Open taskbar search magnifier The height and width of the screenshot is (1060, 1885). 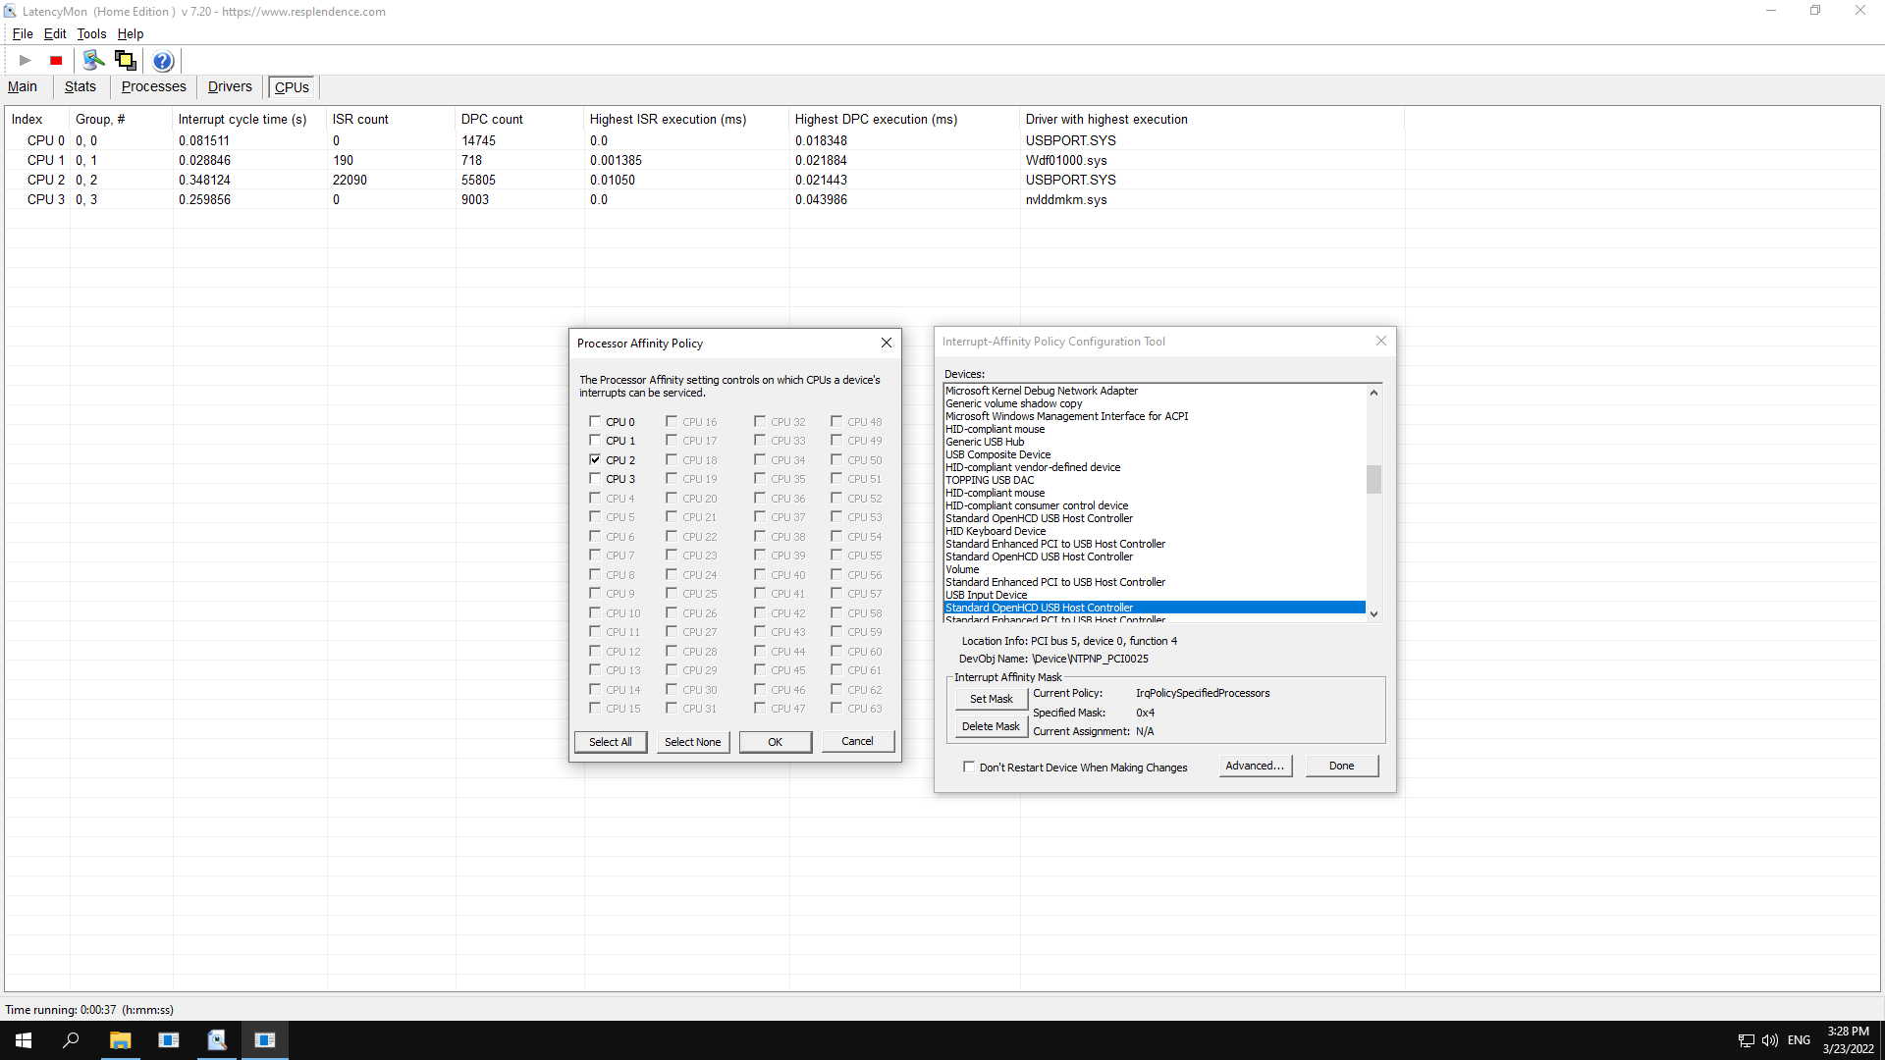(71, 1040)
